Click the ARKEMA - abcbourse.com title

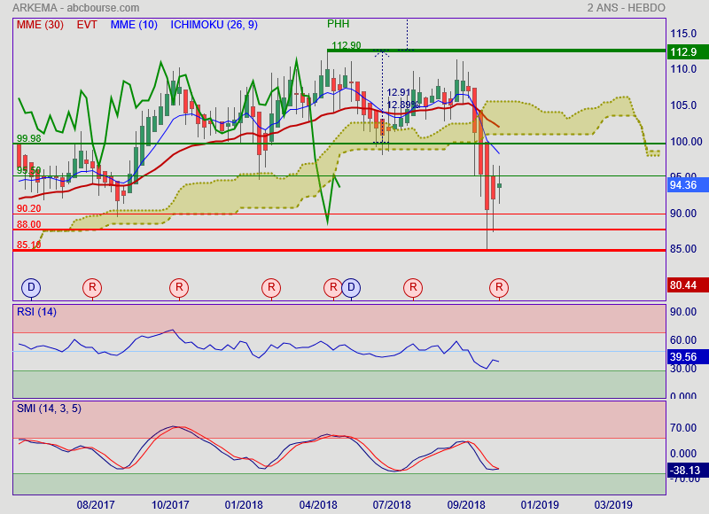coord(70,8)
